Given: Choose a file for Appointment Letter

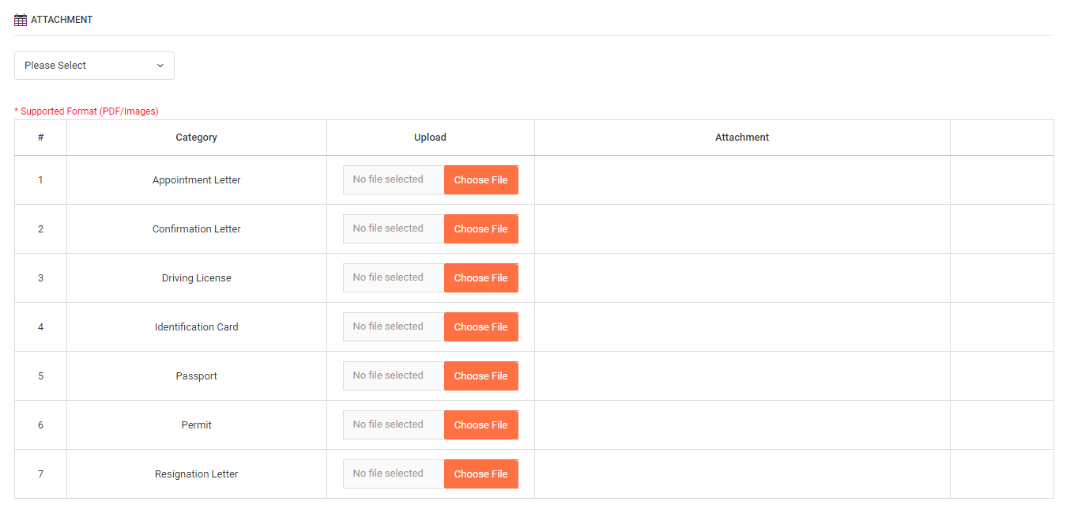Looking at the screenshot, I should [x=480, y=179].
